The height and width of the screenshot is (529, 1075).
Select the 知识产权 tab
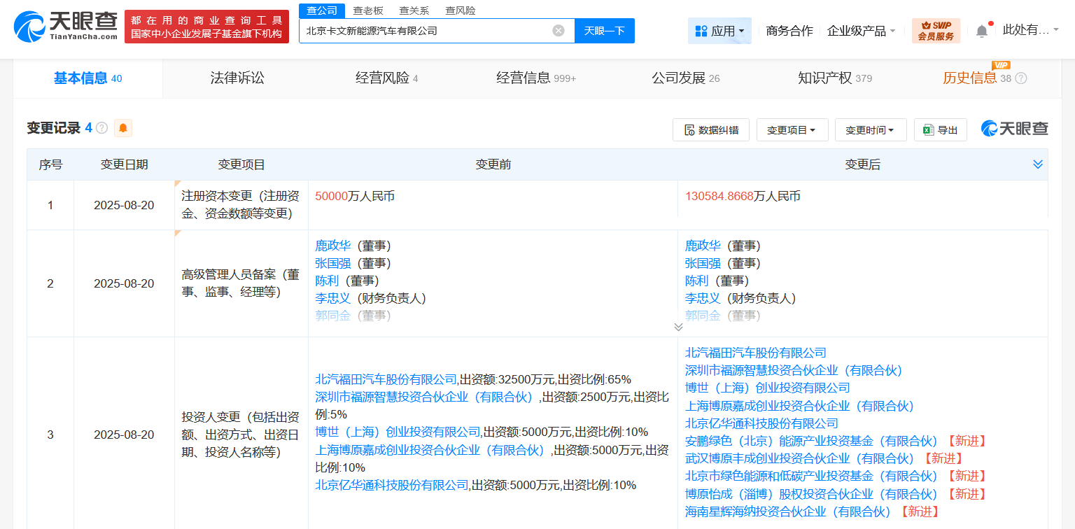tap(835, 78)
